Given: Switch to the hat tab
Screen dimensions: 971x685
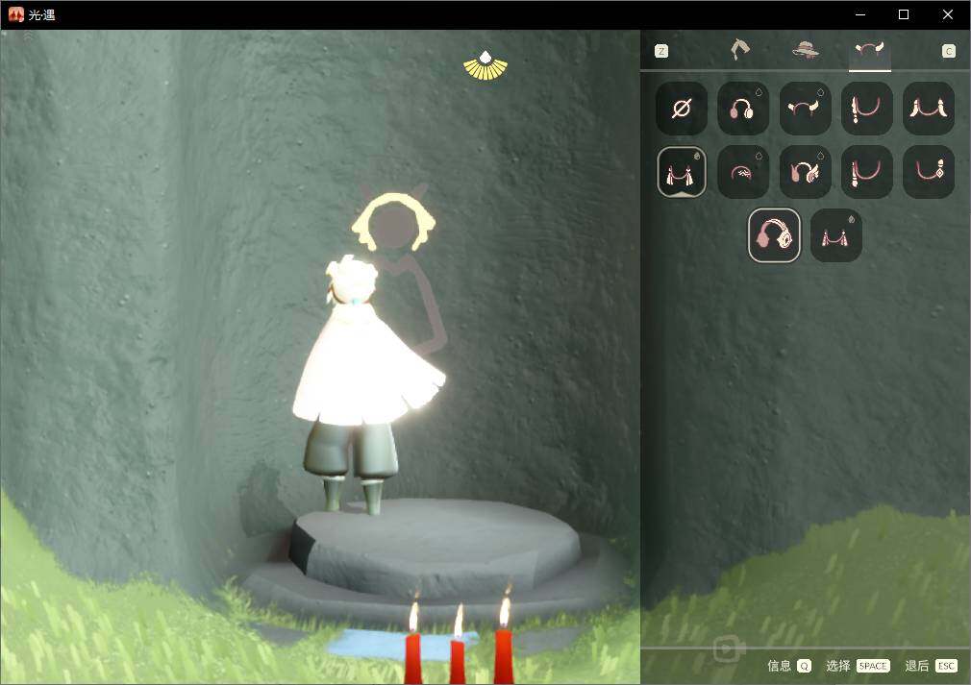Looking at the screenshot, I should pos(806,50).
